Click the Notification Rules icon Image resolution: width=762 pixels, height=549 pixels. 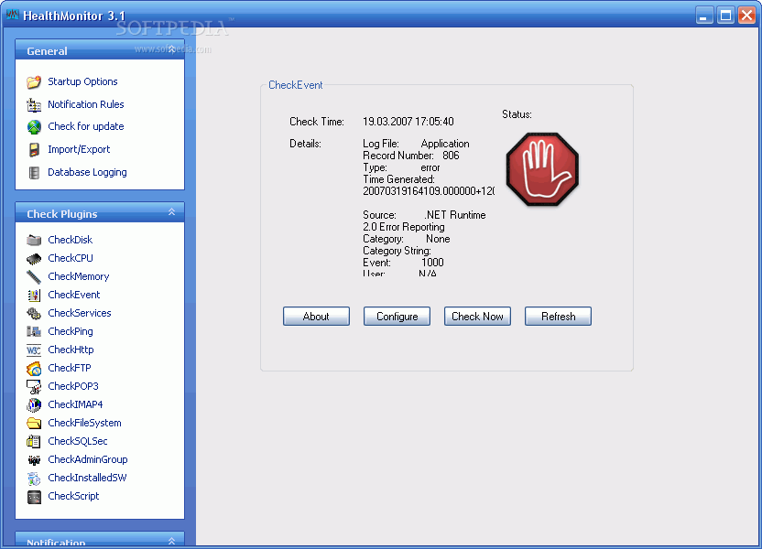[x=34, y=105]
